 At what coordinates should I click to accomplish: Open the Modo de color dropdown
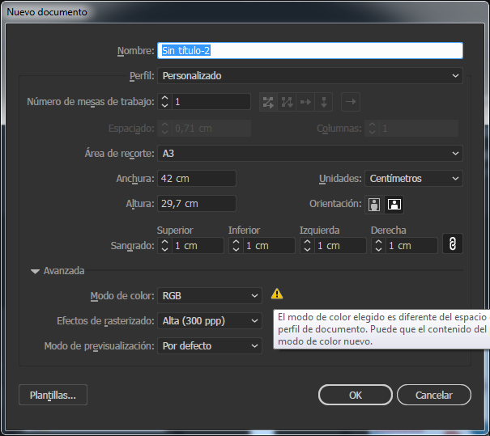point(210,296)
